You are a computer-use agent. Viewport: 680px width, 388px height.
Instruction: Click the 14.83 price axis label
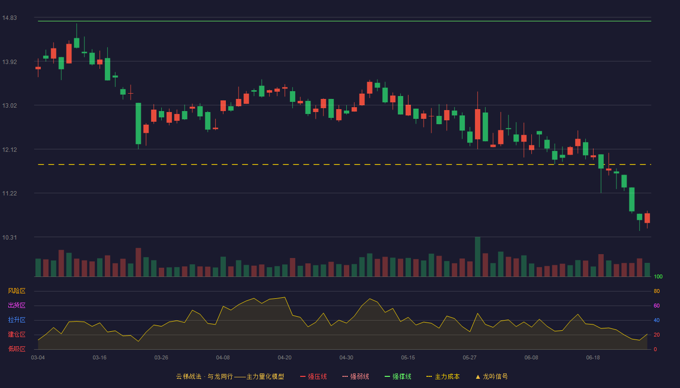coord(10,18)
